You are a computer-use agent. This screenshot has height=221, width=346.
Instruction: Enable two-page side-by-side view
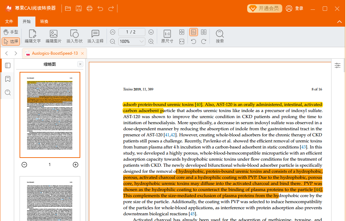click(204, 32)
